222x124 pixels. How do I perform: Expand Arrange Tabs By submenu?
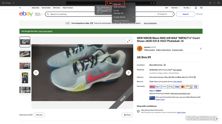(x=123, y=17)
